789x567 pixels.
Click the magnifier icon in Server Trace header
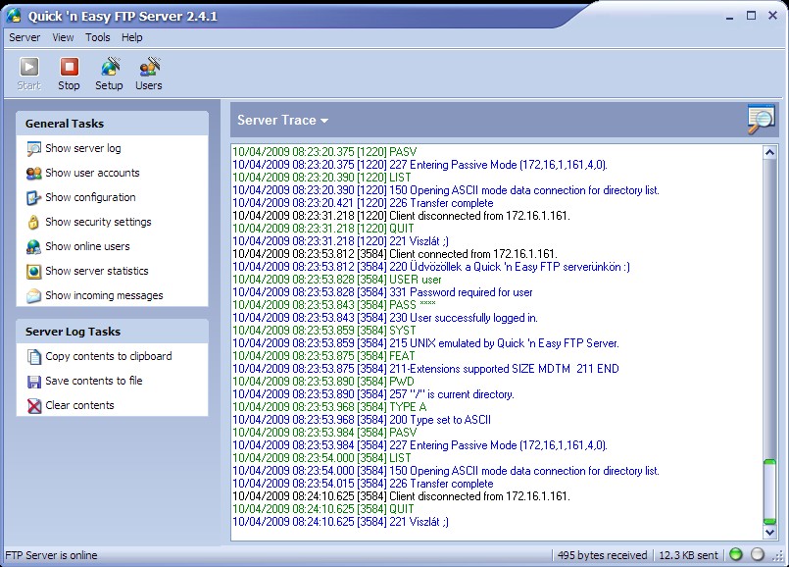[x=761, y=120]
